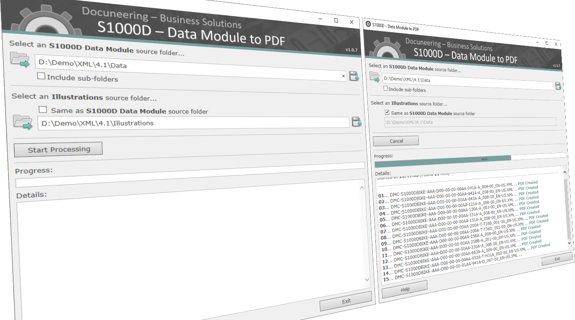Viewport: 575px width, 320px height.
Task: Enable Include sub-folders in the left window
Action: pos(41,76)
